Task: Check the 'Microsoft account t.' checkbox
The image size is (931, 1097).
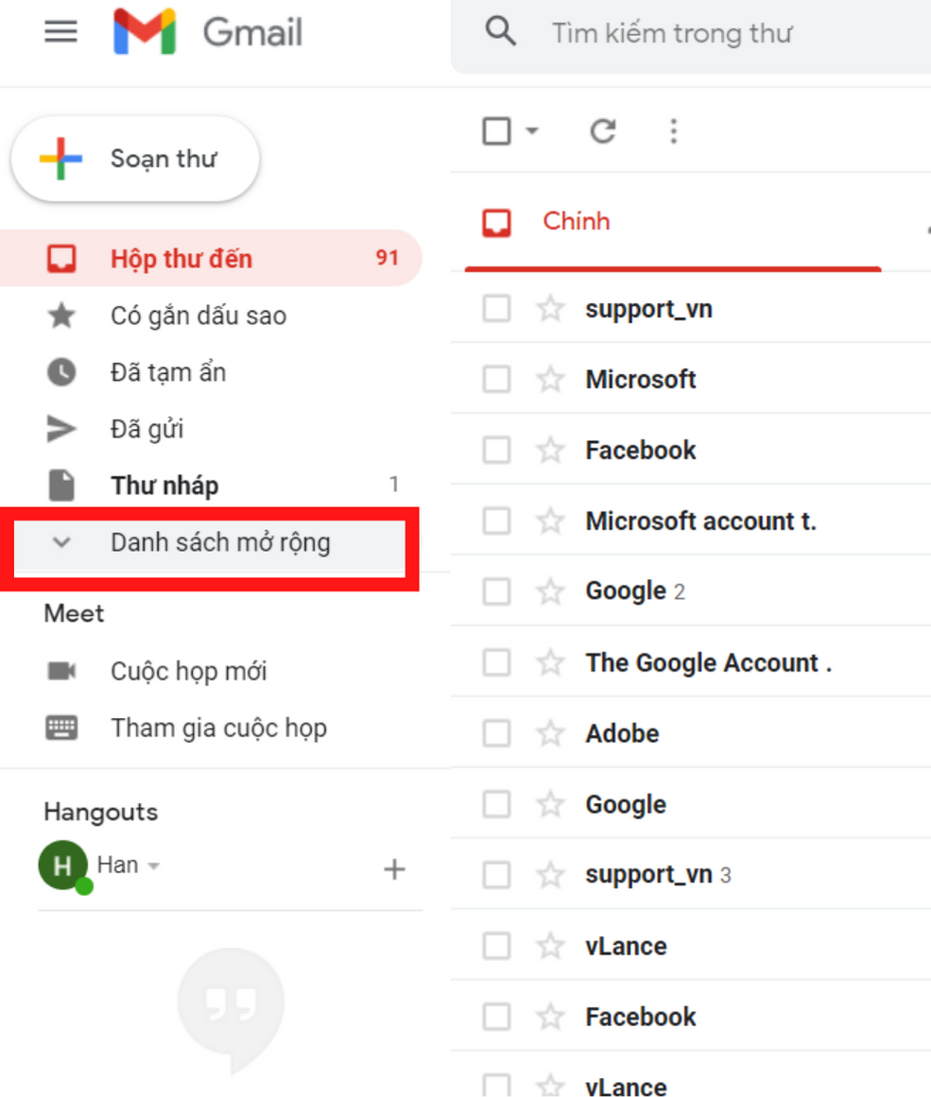Action: pyautogui.click(x=497, y=521)
